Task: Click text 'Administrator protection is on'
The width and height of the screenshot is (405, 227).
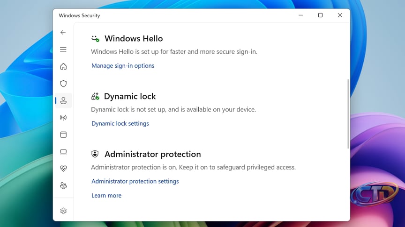Action: [133, 167]
